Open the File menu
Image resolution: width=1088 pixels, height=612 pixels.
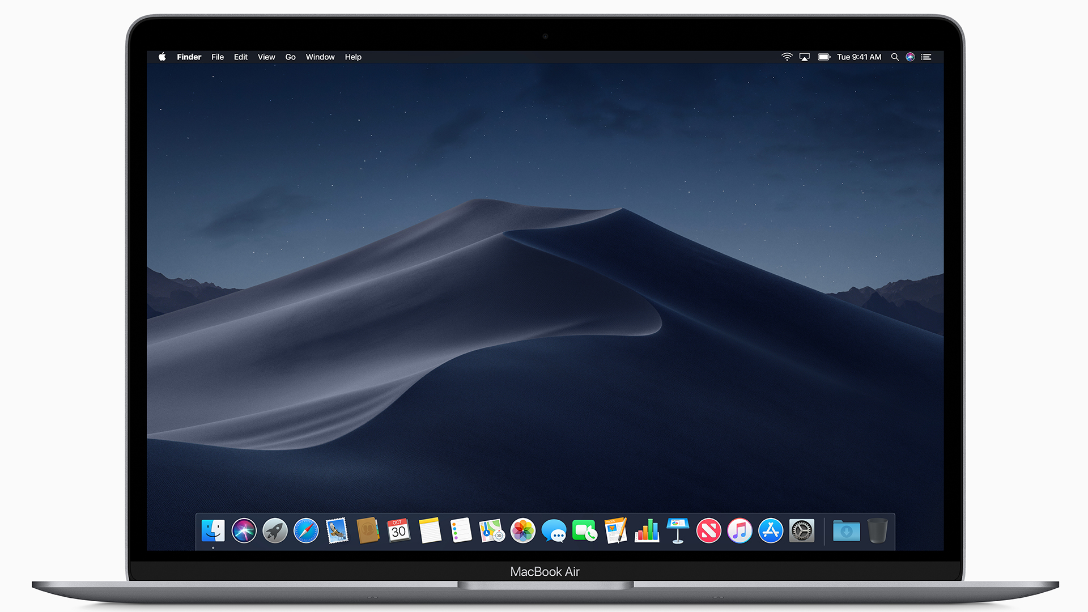(218, 57)
